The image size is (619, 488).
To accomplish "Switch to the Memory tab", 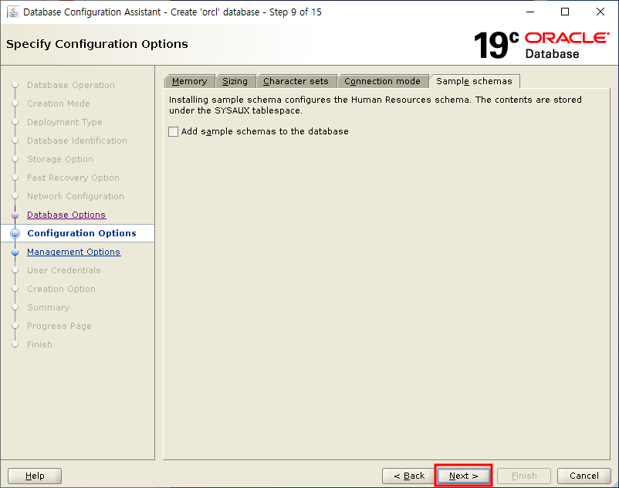I will click(x=190, y=81).
